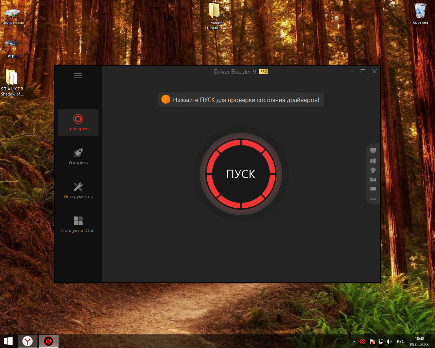
Task: Open the hamburger menu in Driver Booster
Action: (x=78, y=76)
